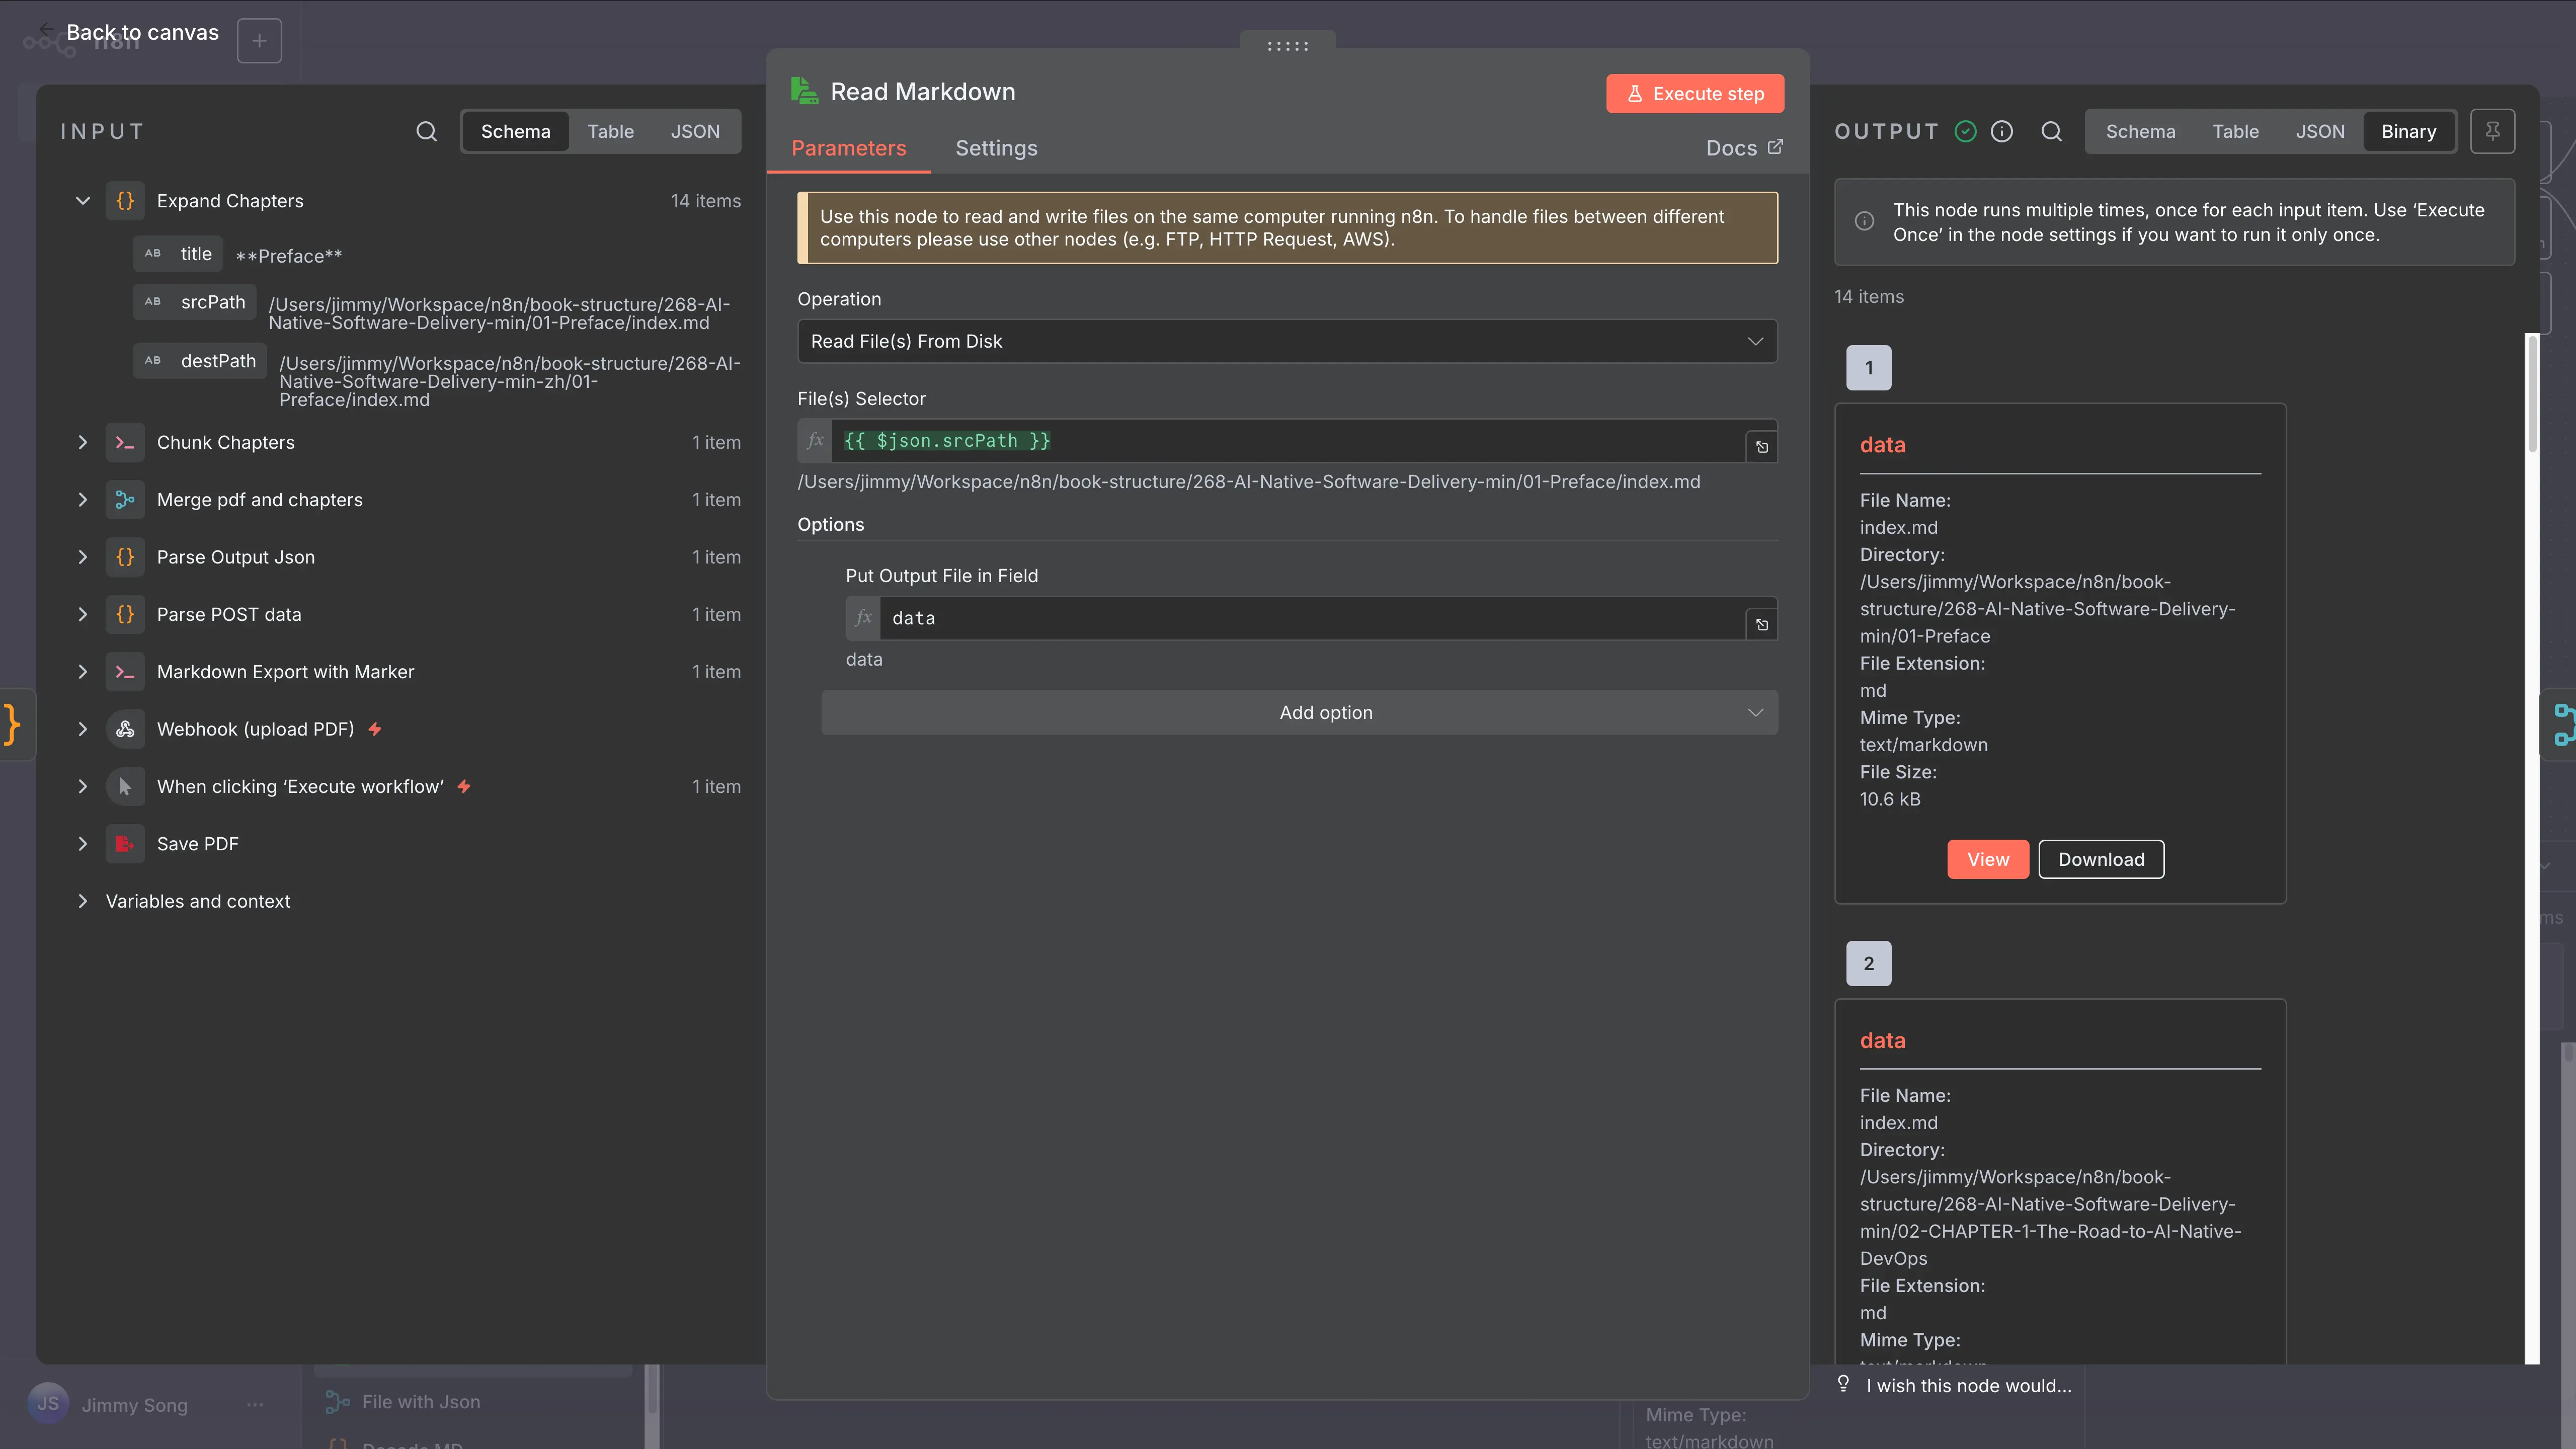2576x1449 pixels.
Task: Collapse the Expand Chapters tree node
Action: [x=83, y=201]
